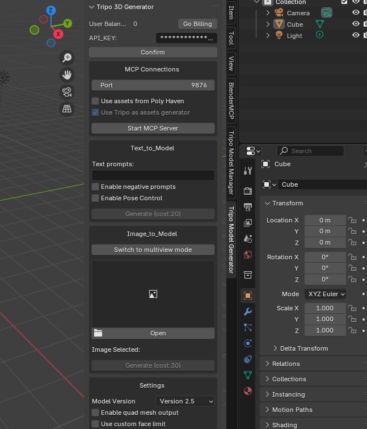Click the zoom view magnifier icon
The height and width of the screenshot is (429, 367).
67,58
